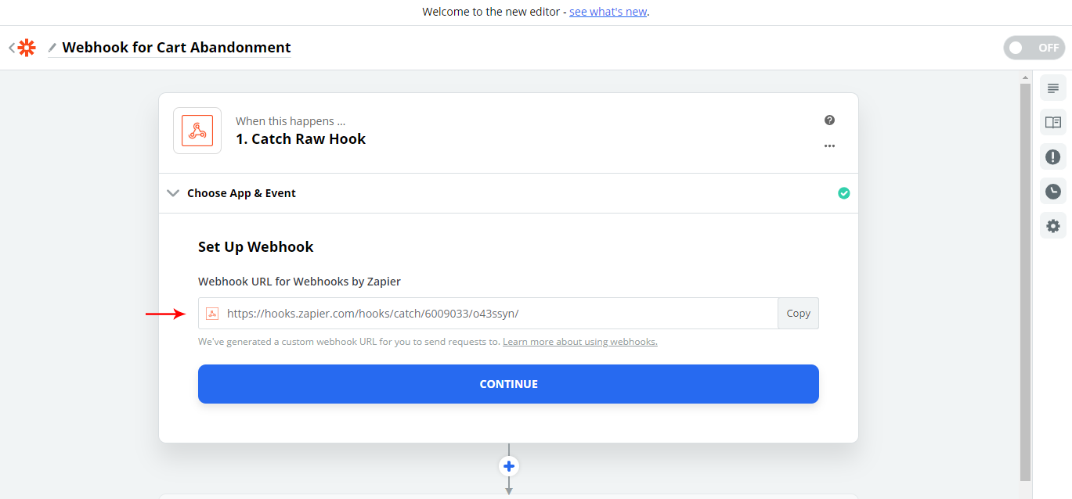Open the gear settings icon in the sidebar
Viewport: 1072px width, 499px height.
1053,226
